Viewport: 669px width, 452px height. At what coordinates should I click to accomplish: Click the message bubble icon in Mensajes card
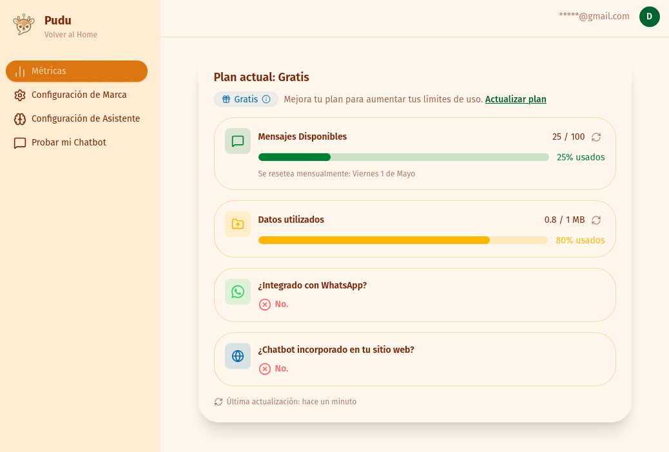(x=238, y=141)
